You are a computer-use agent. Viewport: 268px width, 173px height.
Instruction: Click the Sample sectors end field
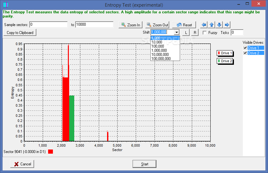click(94, 24)
